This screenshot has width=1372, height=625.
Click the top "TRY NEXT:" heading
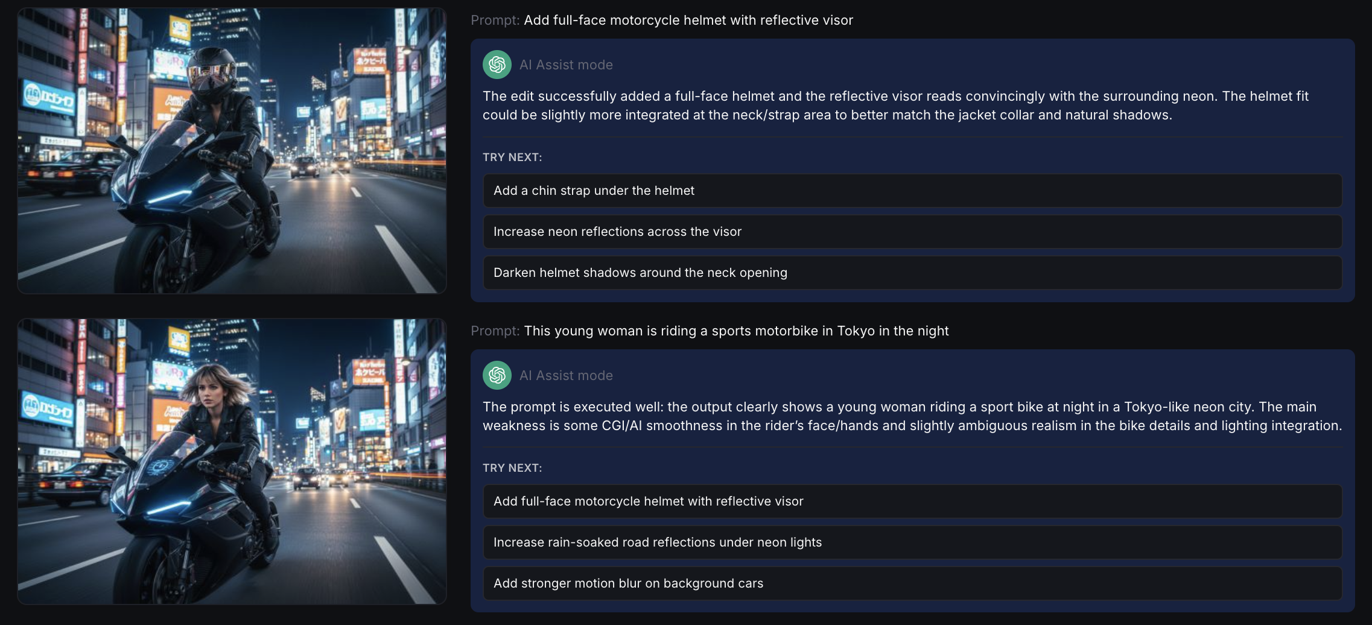pos(512,156)
